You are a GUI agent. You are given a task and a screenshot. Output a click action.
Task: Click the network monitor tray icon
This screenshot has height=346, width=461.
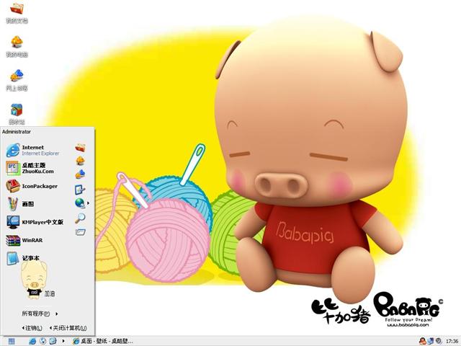[x=431, y=341]
